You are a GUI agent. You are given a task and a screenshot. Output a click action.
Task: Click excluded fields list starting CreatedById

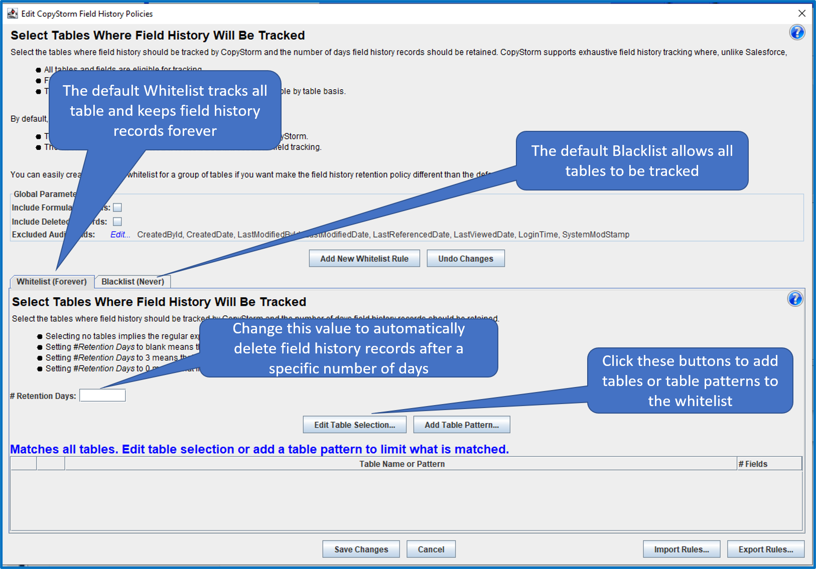(383, 235)
